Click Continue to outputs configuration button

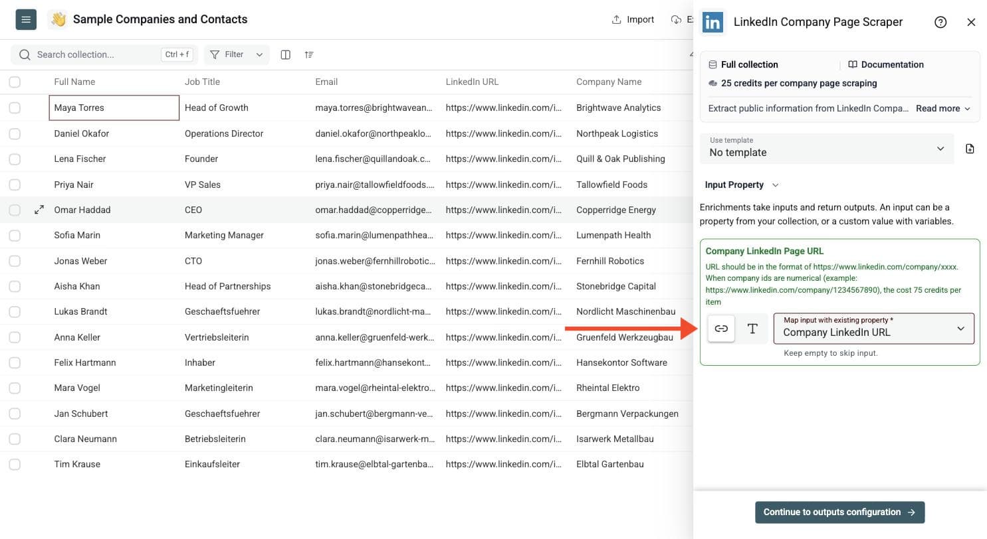point(839,512)
